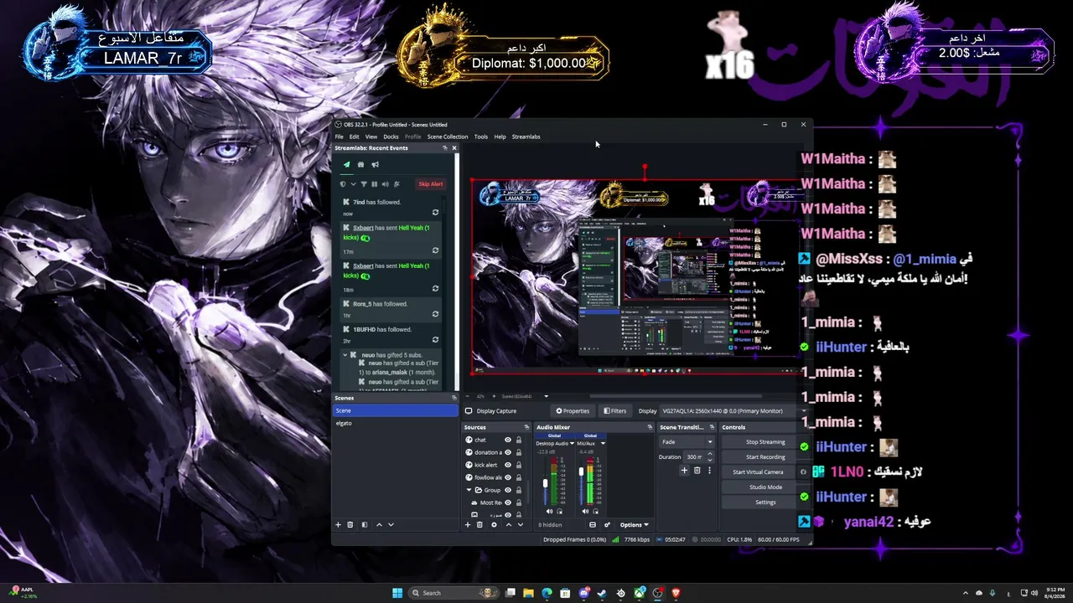The width and height of the screenshot is (1073, 603).
Task: Open the Fade transition dropdown
Action: (687, 442)
